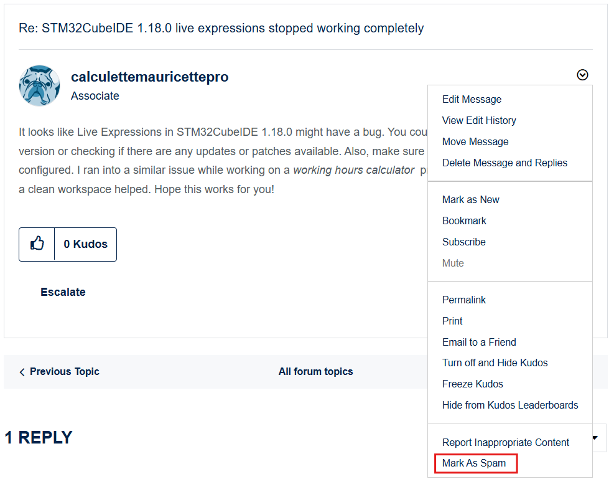The height and width of the screenshot is (479, 609).
Task: Open the sort dropdown next to replies
Action: (595, 438)
